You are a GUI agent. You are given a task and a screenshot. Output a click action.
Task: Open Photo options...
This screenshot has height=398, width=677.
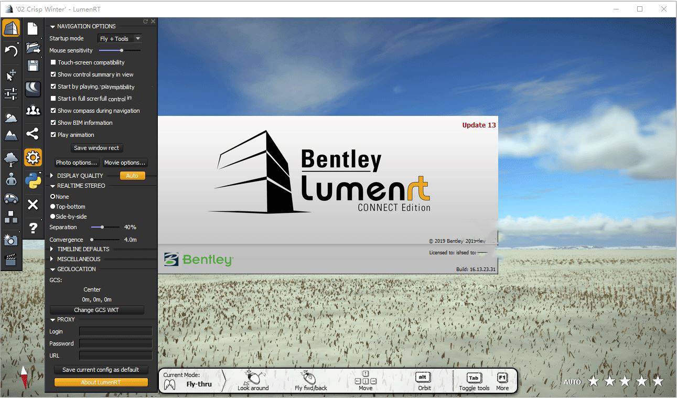click(77, 163)
